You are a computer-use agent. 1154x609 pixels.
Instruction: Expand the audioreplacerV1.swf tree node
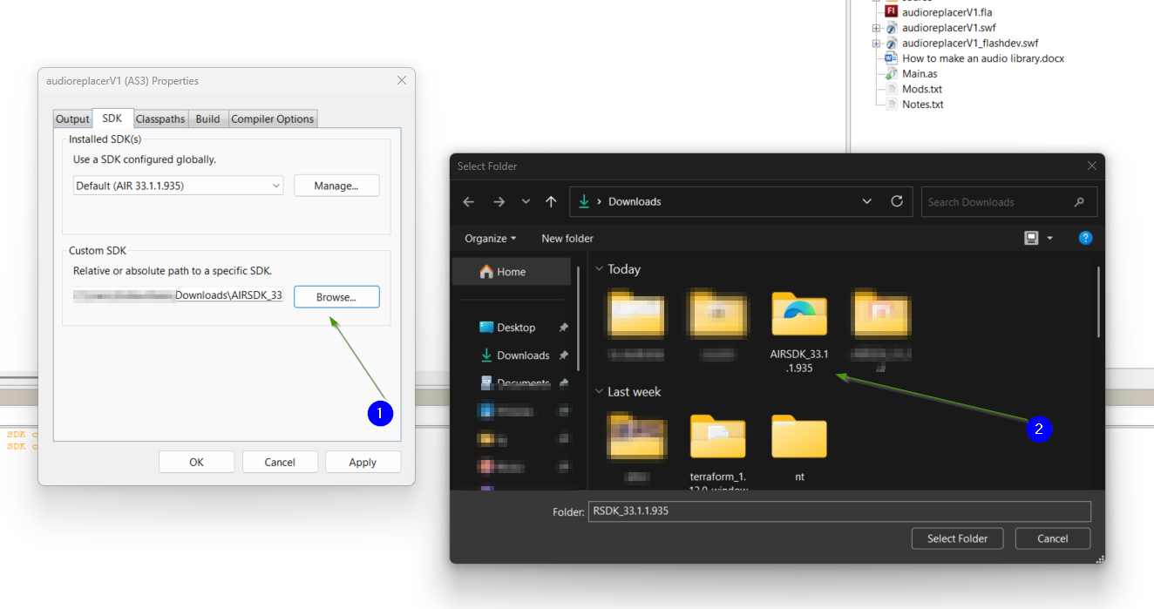point(877,28)
